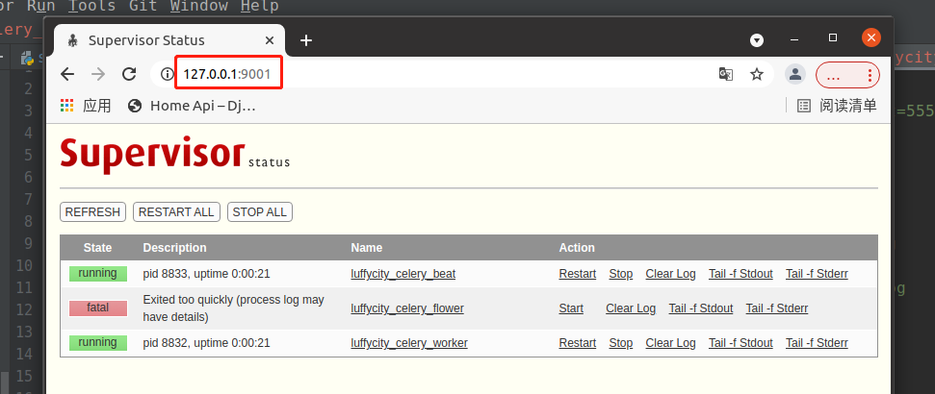The image size is (935, 394).
Task: Open the apps grid shortcut in bookmarks bar
Action: click(x=67, y=106)
